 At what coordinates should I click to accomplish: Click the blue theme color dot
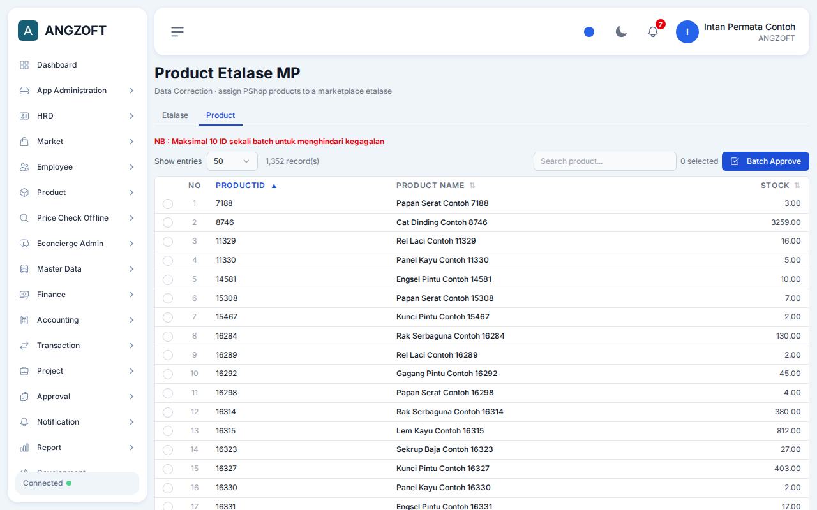pos(589,32)
